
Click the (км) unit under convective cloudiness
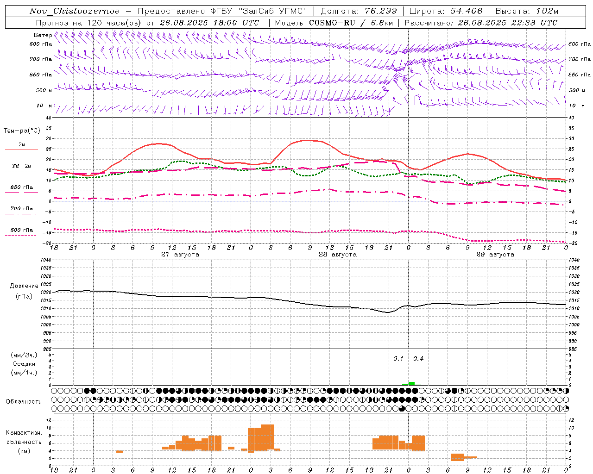[24, 451]
